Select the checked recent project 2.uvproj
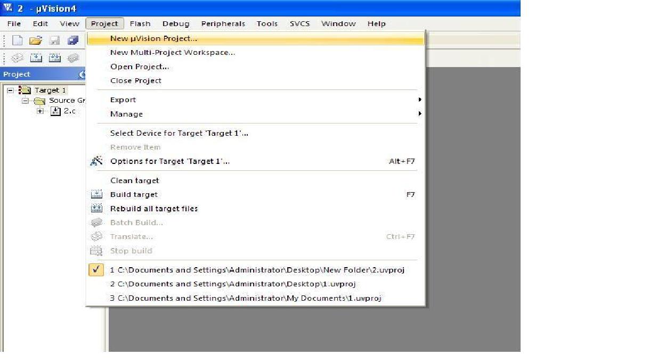The height and width of the screenshot is (363, 649). [257, 270]
